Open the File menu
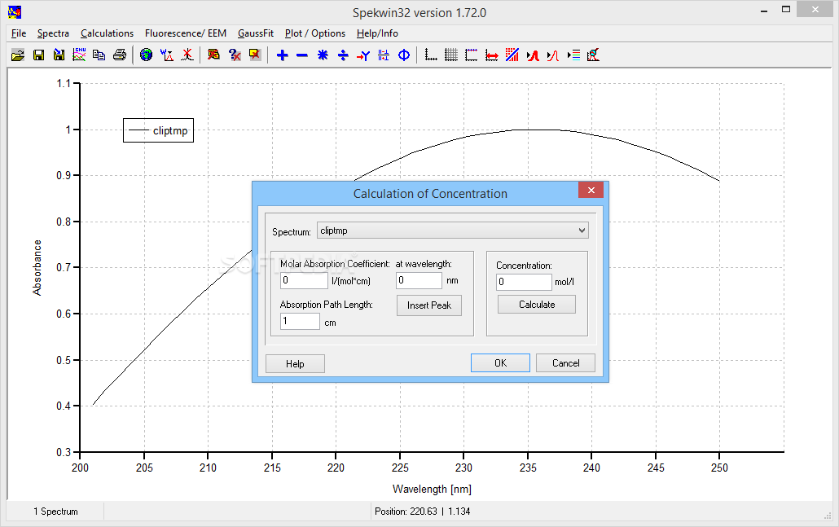The height and width of the screenshot is (527, 839). coord(19,33)
